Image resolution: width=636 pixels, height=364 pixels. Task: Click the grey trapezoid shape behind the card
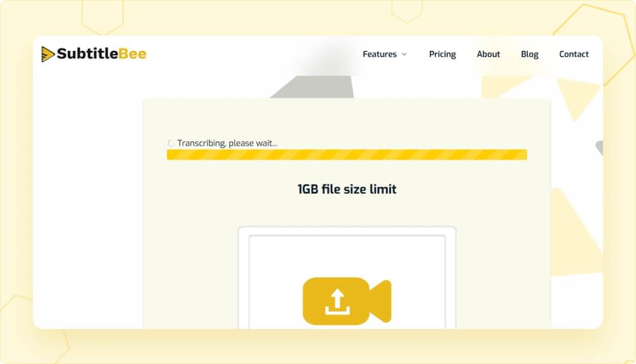(312, 88)
